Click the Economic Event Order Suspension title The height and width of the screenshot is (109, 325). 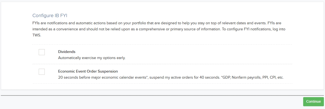pos(88,71)
